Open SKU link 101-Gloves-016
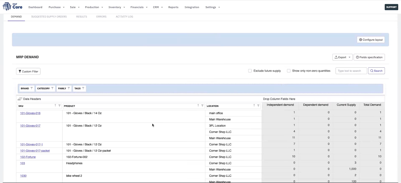This screenshot has width=401, height=183. pyautogui.click(x=30, y=113)
